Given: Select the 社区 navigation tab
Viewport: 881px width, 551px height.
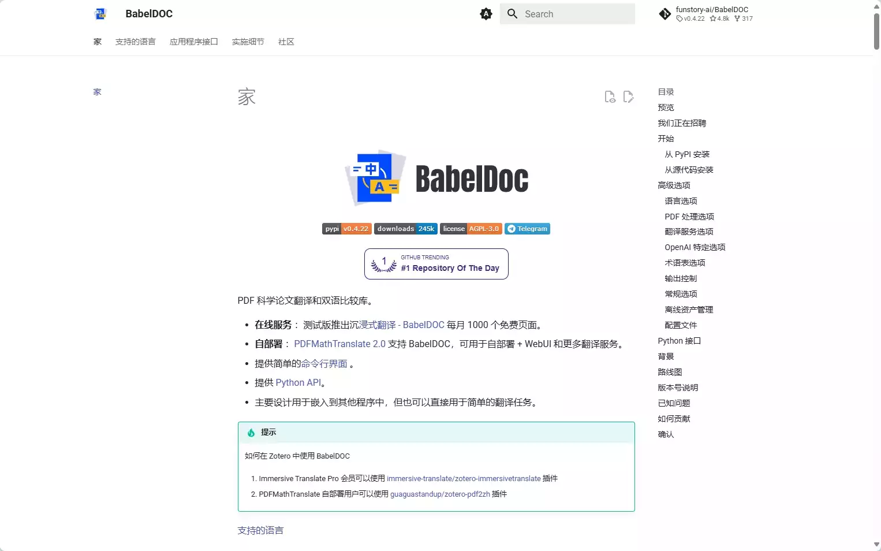Looking at the screenshot, I should pos(286,42).
